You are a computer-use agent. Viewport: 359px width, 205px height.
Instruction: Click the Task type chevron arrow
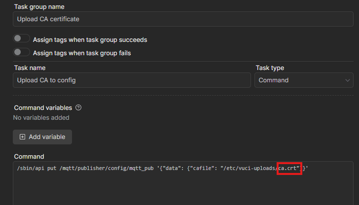click(x=348, y=80)
